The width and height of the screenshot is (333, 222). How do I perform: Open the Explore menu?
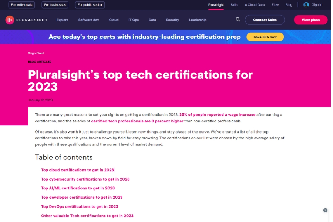click(x=63, y=20)
